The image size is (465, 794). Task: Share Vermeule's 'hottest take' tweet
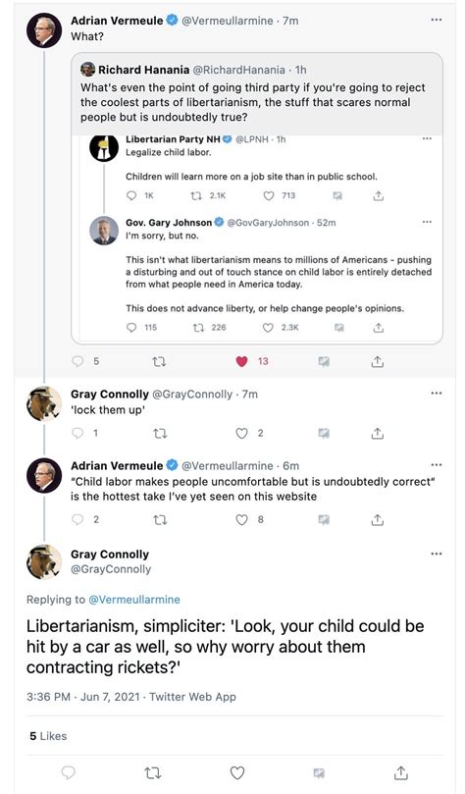(378, 520)
